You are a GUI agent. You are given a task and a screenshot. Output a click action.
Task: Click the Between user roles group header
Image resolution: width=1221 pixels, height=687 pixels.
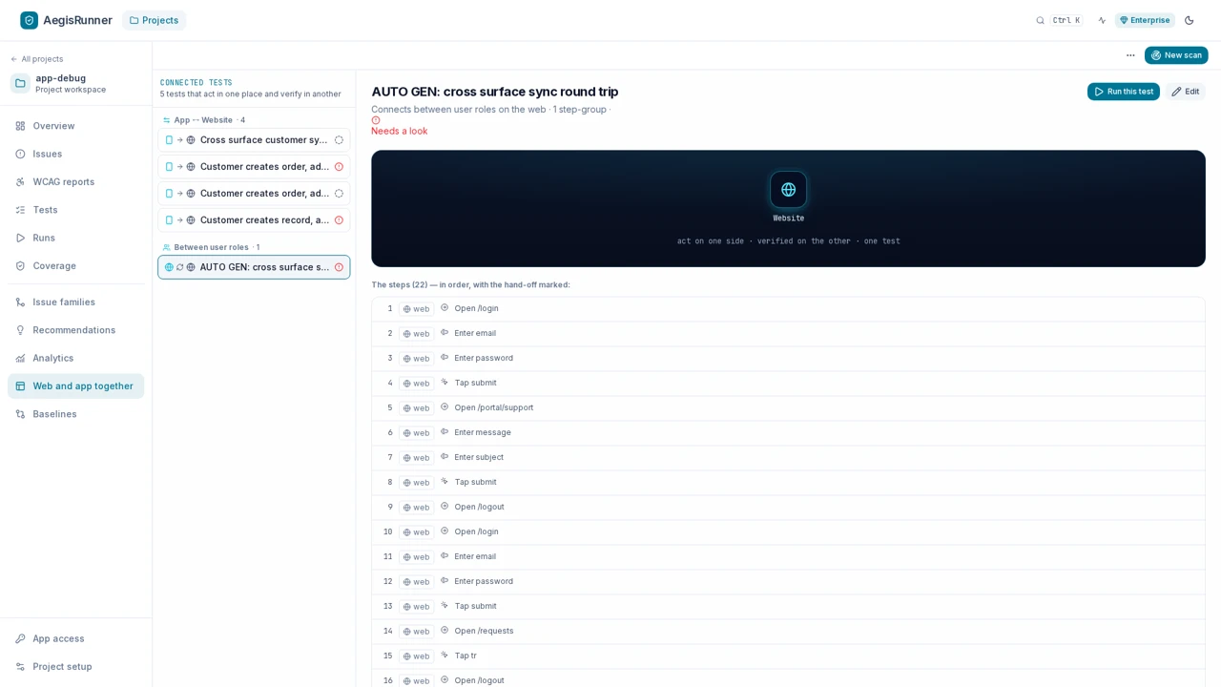[x=211, y=247]
